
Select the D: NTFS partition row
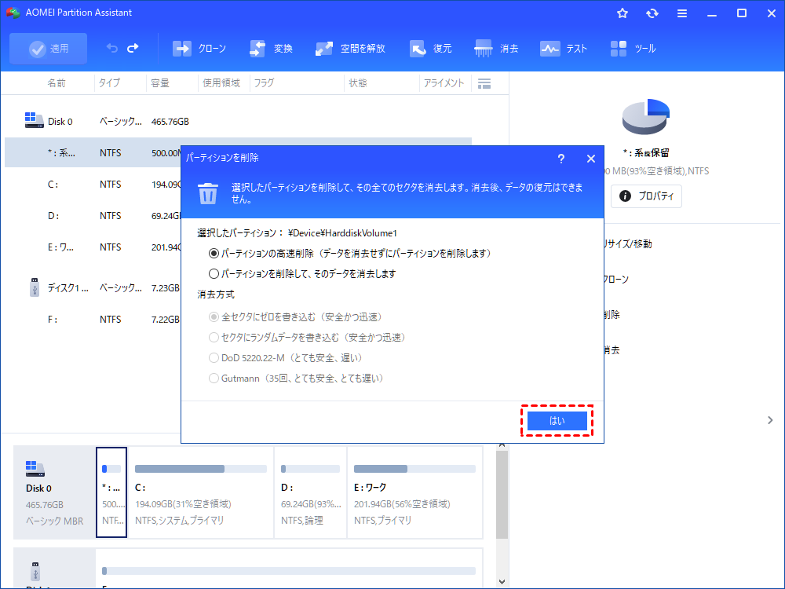(x=93, y=216)
